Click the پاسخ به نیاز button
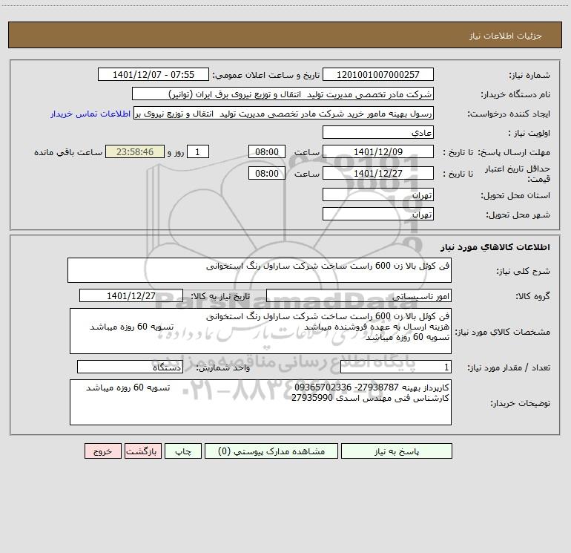 pos(397,451)
